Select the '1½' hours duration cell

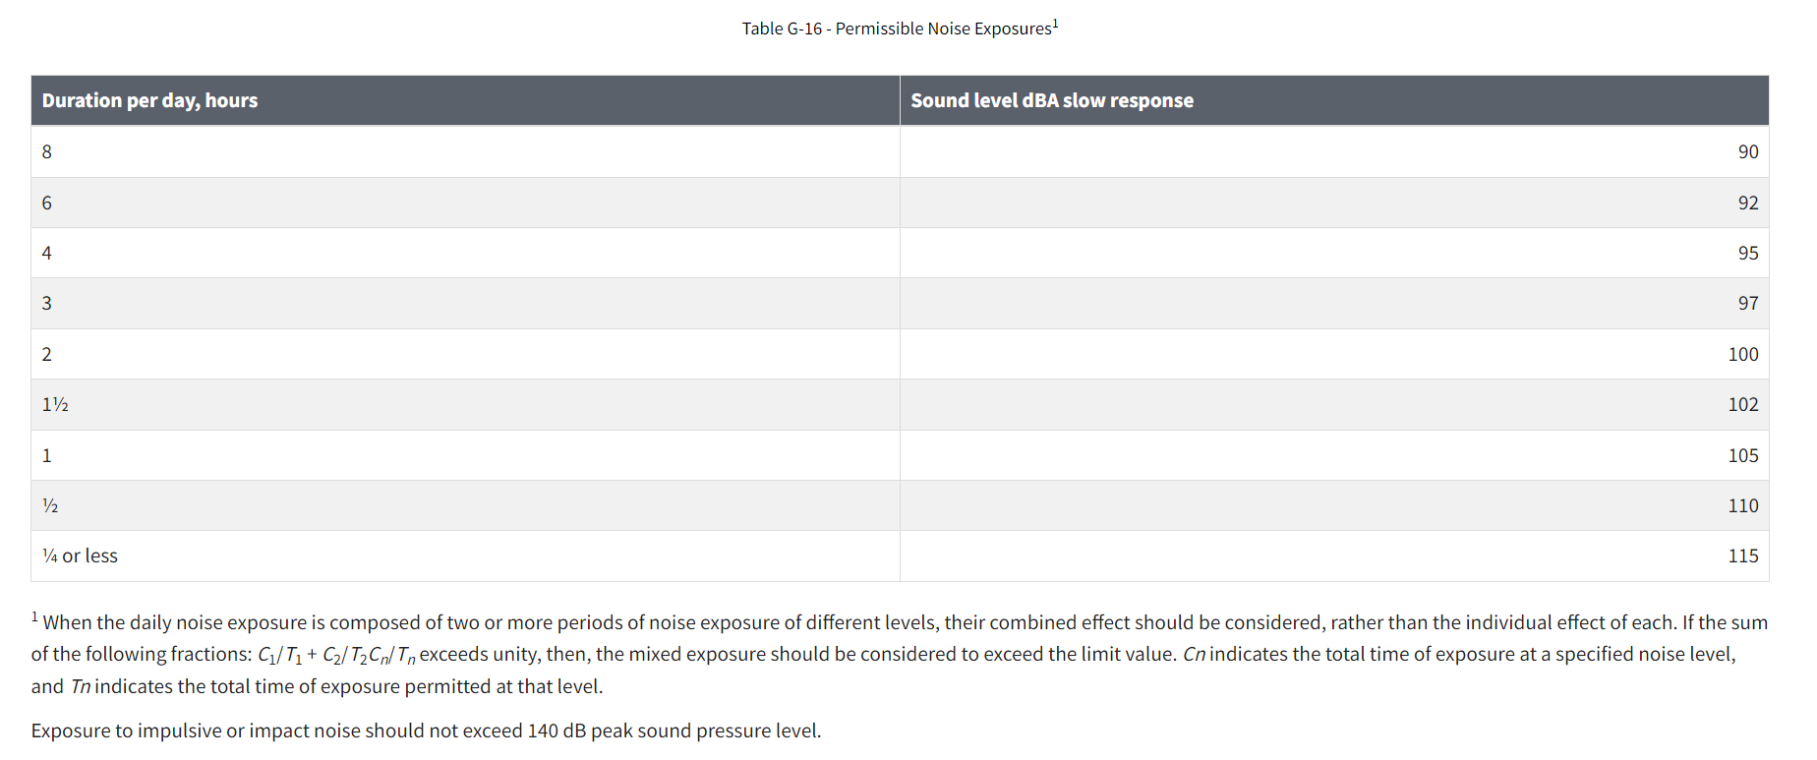click(x=55, y=404)
